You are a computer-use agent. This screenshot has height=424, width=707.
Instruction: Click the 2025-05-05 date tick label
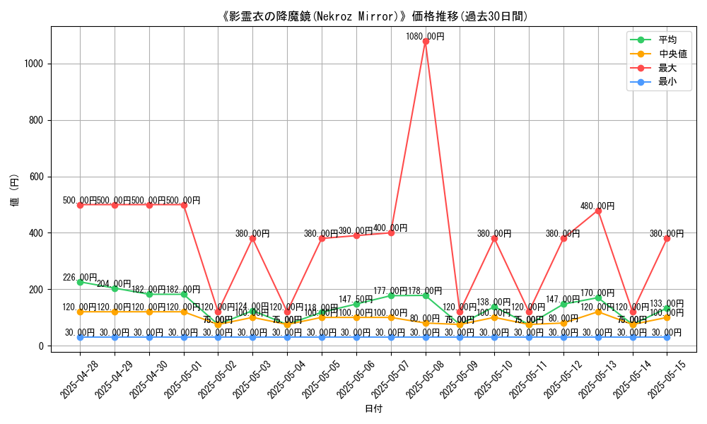point(321,379)
